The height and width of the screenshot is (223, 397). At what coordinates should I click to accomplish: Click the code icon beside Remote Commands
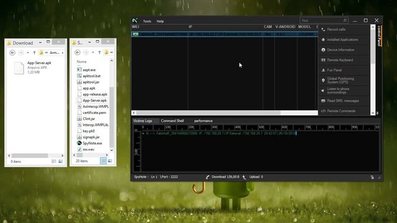(323, 111)
